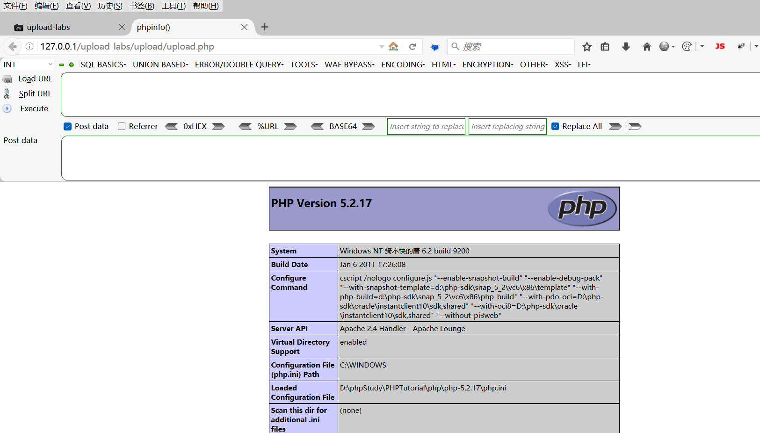Close the upload-labs tab
The image size is (760, 433).
pyautogui.click(x=122, y=27)
